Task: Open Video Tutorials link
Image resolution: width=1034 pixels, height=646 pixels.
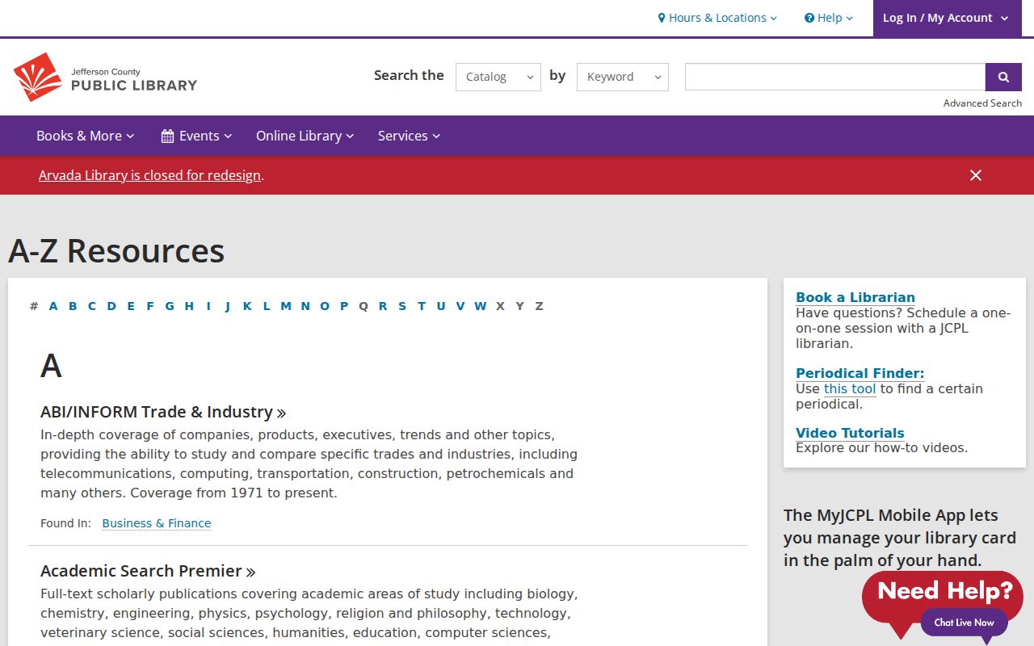Action: pos(850,433)
